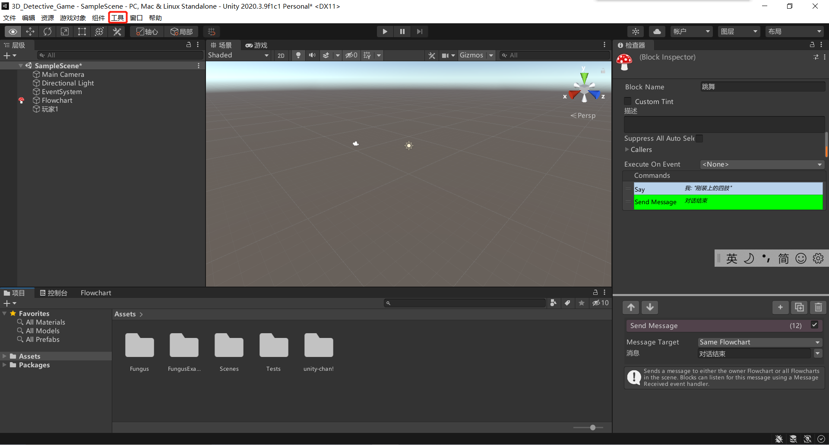Image resolution: width=829 pixels, height=445 pixels.
Task: Move the Send Message command up
Action: (x=630, y=307)
